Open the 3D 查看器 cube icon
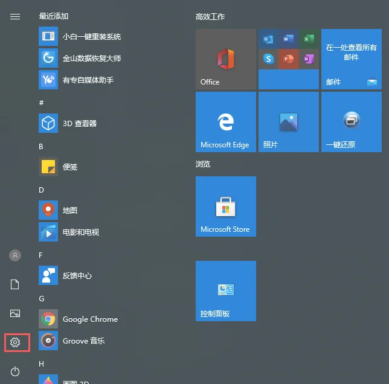The width and height of the screenshot is (389, 384). coord(48,123)
